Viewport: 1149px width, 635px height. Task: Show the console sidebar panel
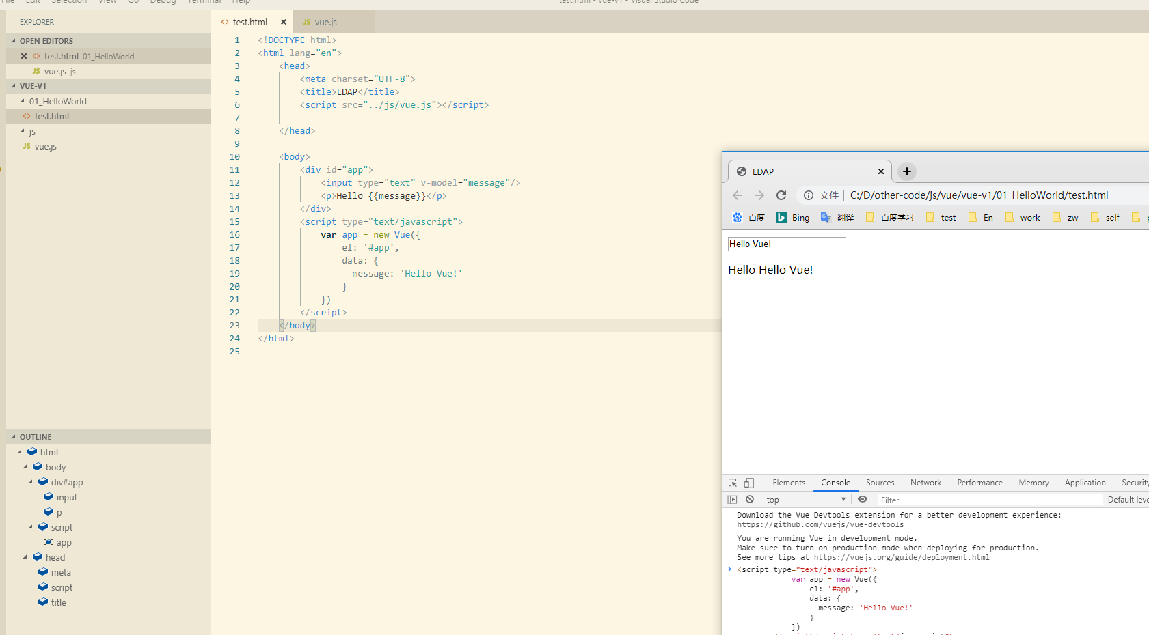point(733,500)
